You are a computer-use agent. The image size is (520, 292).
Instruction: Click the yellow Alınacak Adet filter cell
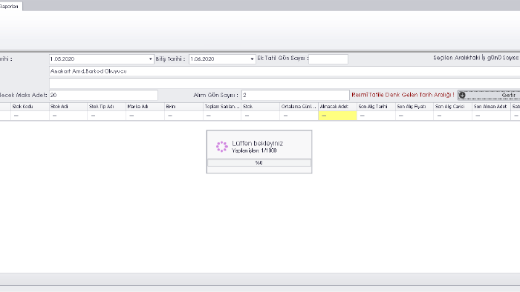(337, 116)
